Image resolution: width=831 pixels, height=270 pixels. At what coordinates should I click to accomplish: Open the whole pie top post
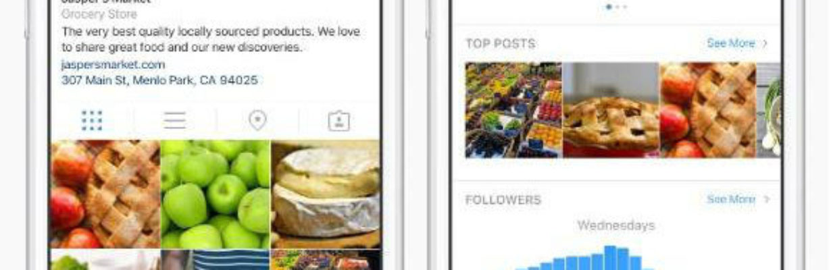(611, 110)
